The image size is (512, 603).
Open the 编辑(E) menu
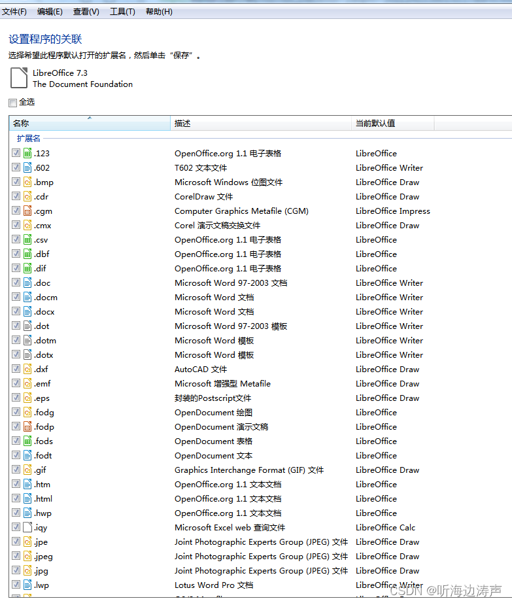pyautogui.click(x=50, y=12)
